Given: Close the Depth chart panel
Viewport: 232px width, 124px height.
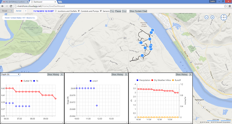Looking at the screenshot, I should pyautogui.click(x=62, y=75).
